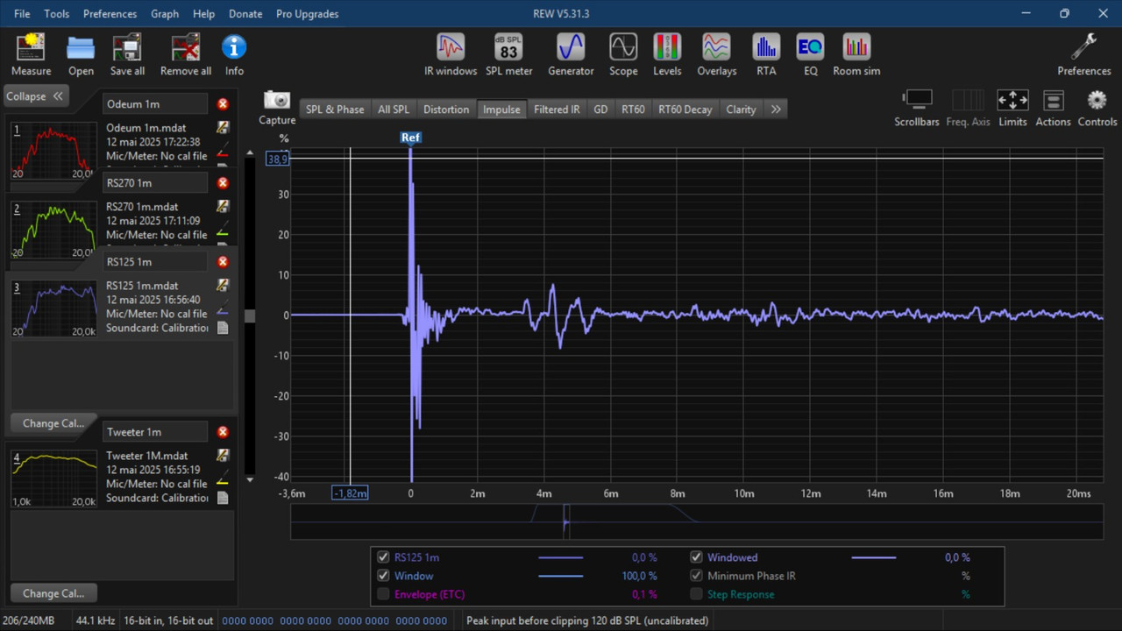1122x631 pixels.
Task: Click Change Cal button under Tweeter 1m
Action: click(53, 593)
